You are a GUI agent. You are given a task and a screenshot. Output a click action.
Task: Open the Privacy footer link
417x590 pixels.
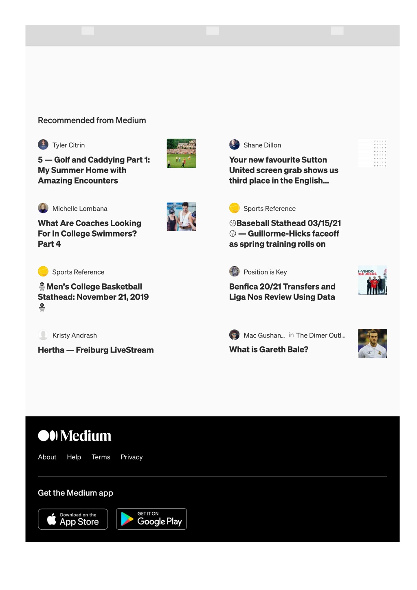pyautogui.click(x=132, y=457)
